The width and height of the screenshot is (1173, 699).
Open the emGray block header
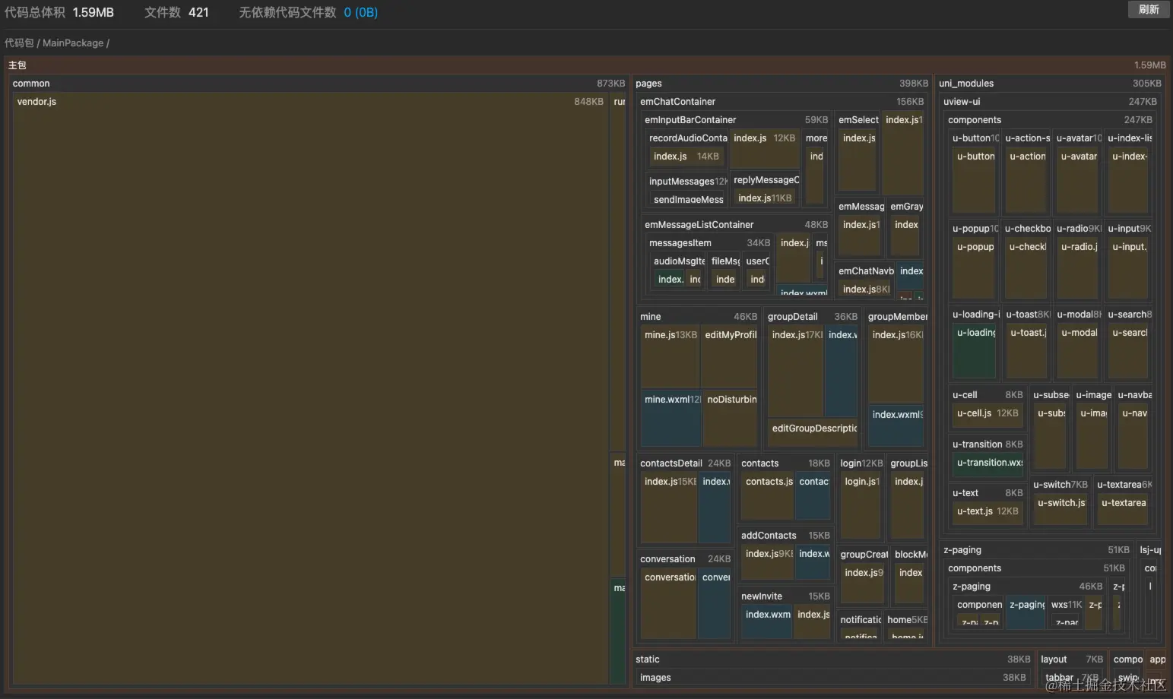[x=906, y=207]
